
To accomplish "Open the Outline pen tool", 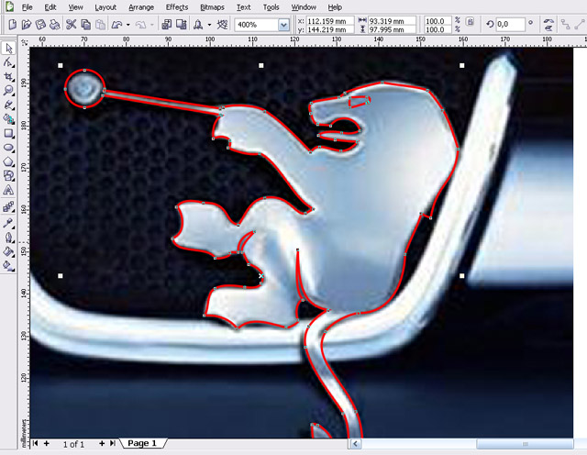I will pos(8,238).
